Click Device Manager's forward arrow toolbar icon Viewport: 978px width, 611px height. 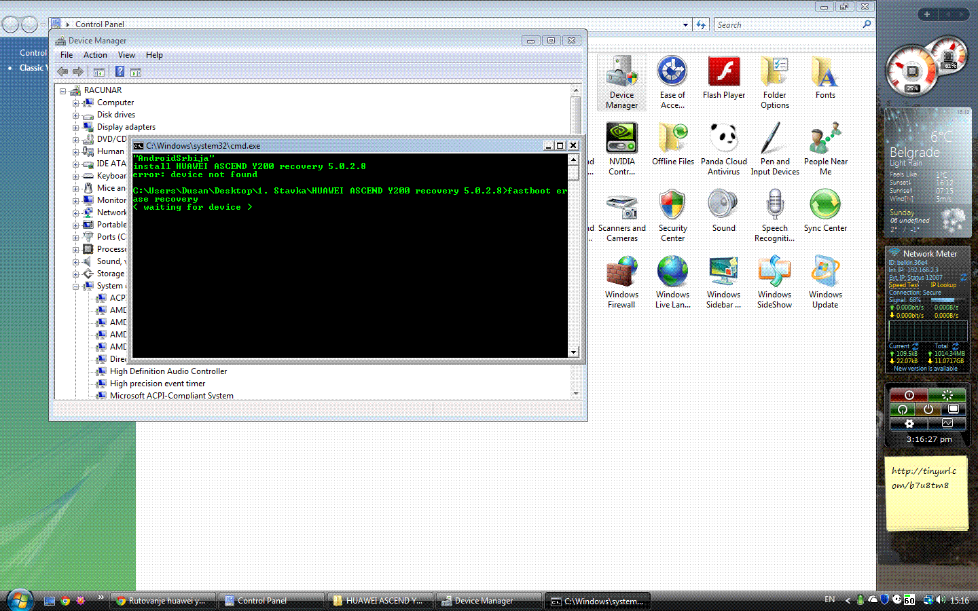click(78, 71)
